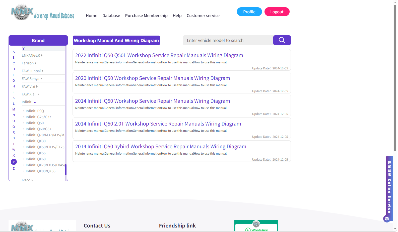
Task: Open Purchase Membership page
Action: click(146, 16)
